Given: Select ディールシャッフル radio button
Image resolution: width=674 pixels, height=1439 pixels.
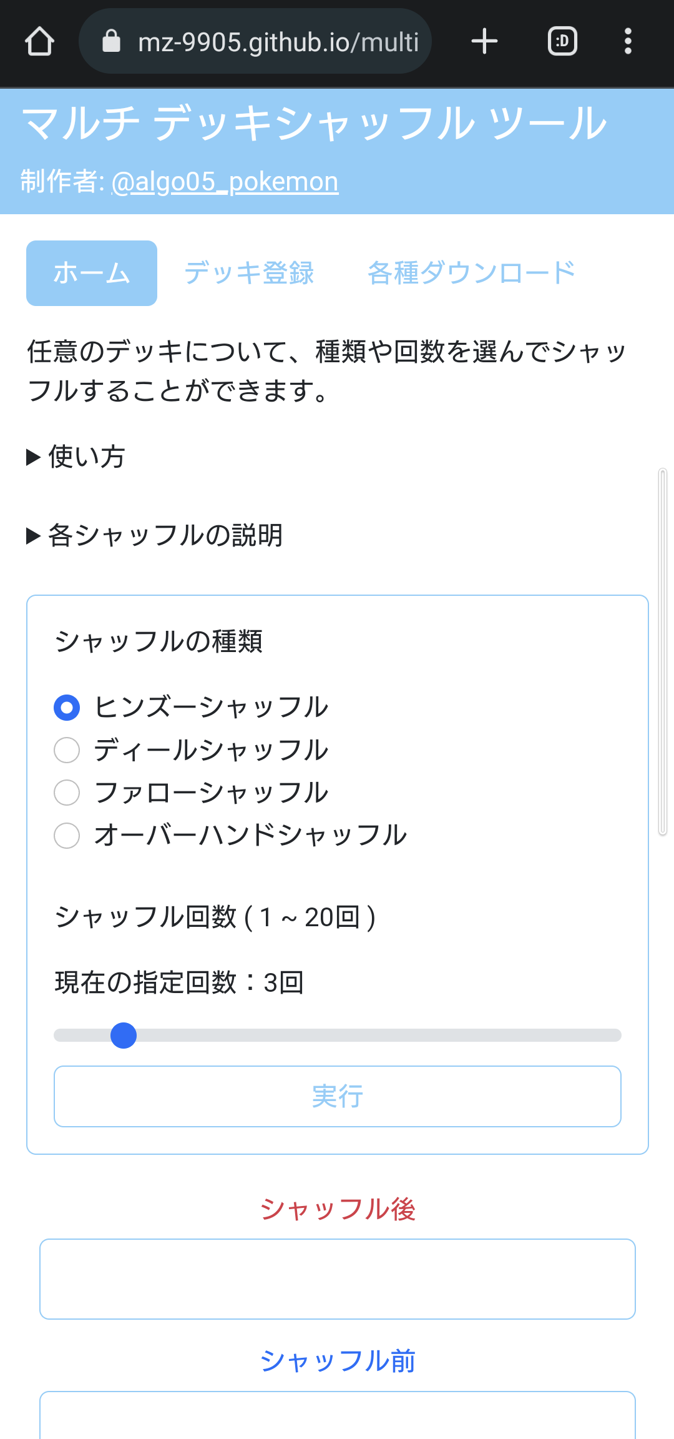Looking at the screenshot, I should (x=67, y=750).
